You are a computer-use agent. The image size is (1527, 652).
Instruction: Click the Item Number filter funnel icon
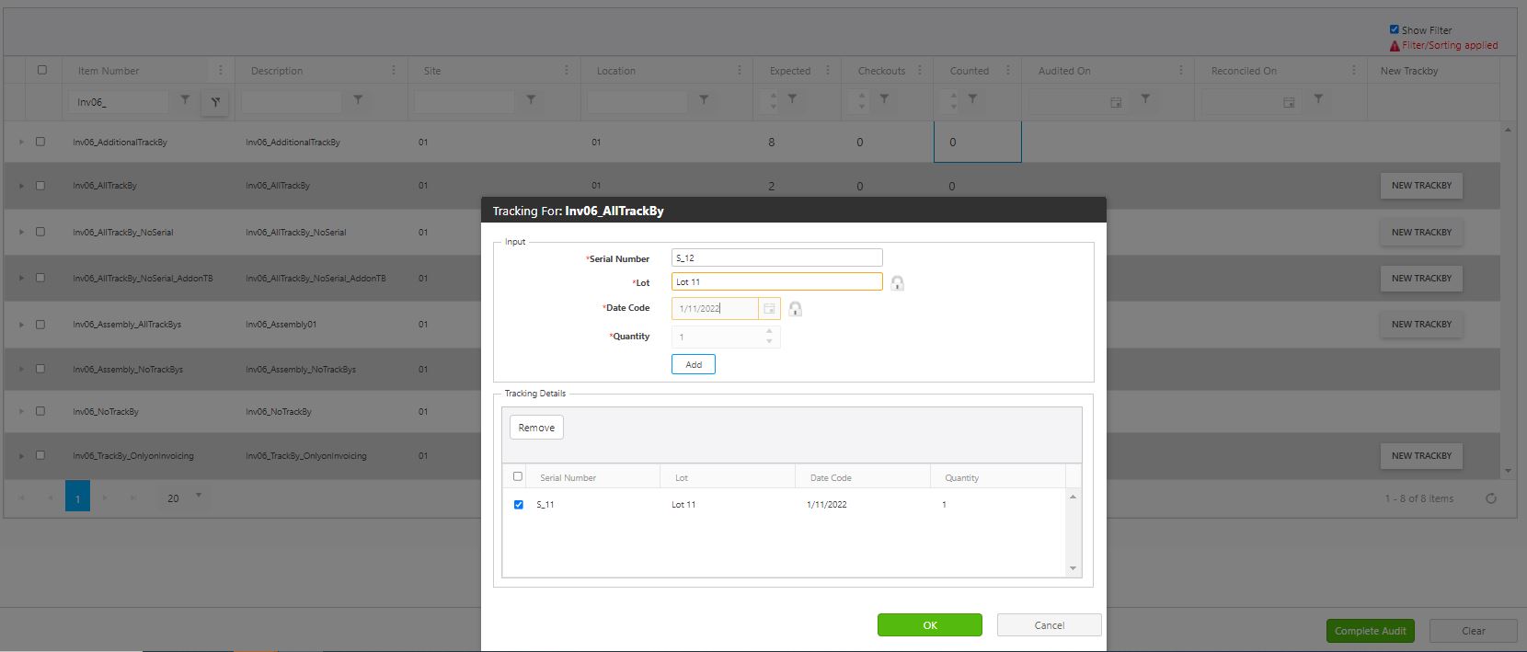[185, 100]
